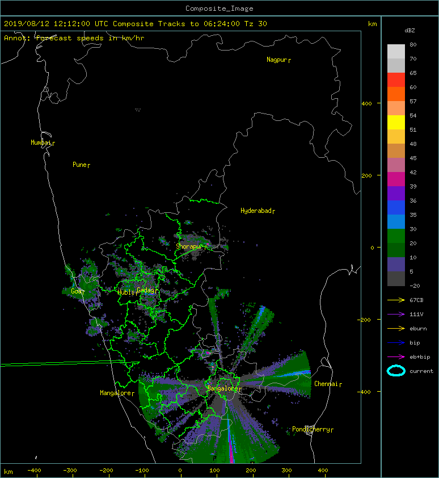Click the 30 dBZ green swatch
Screen dimensions: 439x478
coord(396,236)
